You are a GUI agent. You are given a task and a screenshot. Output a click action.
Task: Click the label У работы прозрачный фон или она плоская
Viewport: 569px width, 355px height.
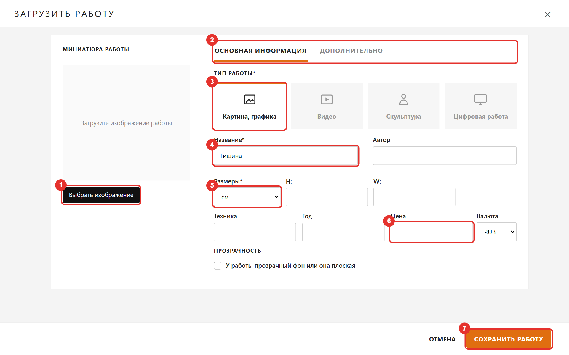[290, 266]
